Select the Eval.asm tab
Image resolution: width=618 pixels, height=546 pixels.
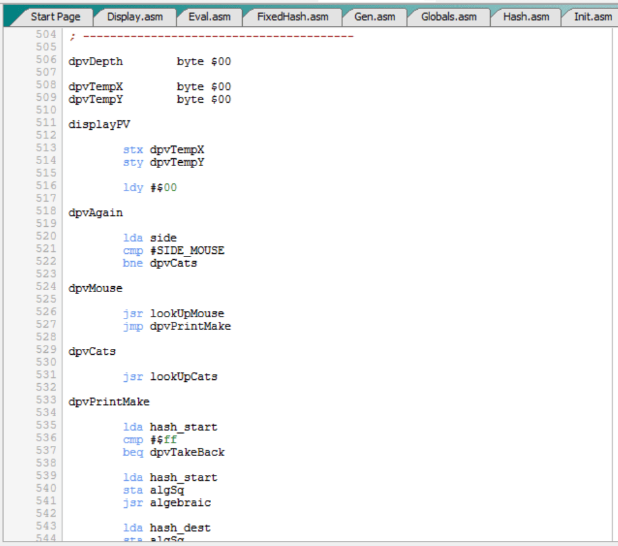[209, 17]
